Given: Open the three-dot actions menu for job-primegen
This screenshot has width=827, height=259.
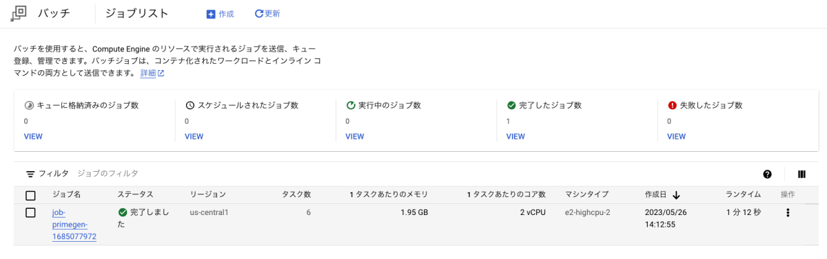Looking at the screenshot, I should 788,213.
